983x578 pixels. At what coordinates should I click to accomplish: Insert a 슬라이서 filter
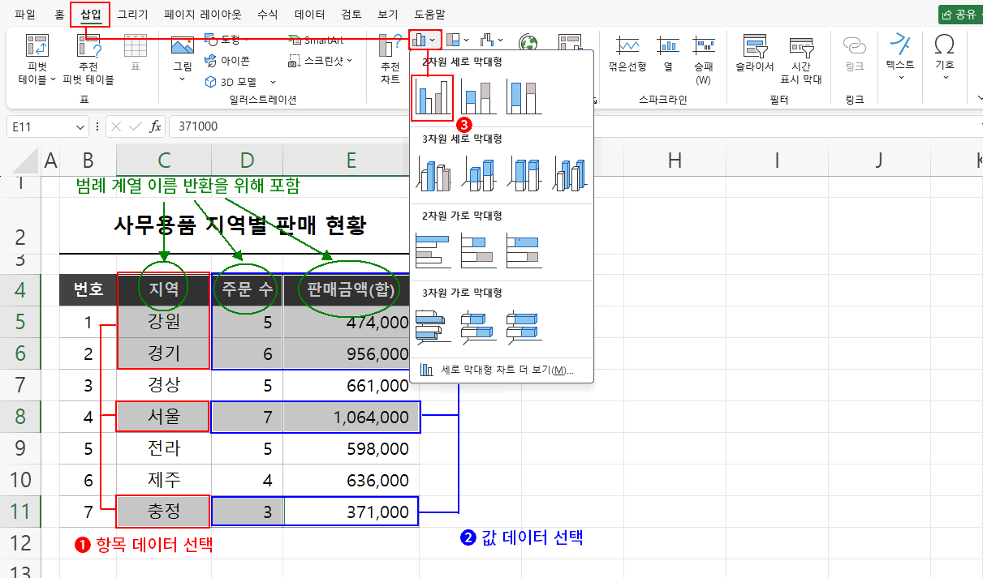pos(754,57)
